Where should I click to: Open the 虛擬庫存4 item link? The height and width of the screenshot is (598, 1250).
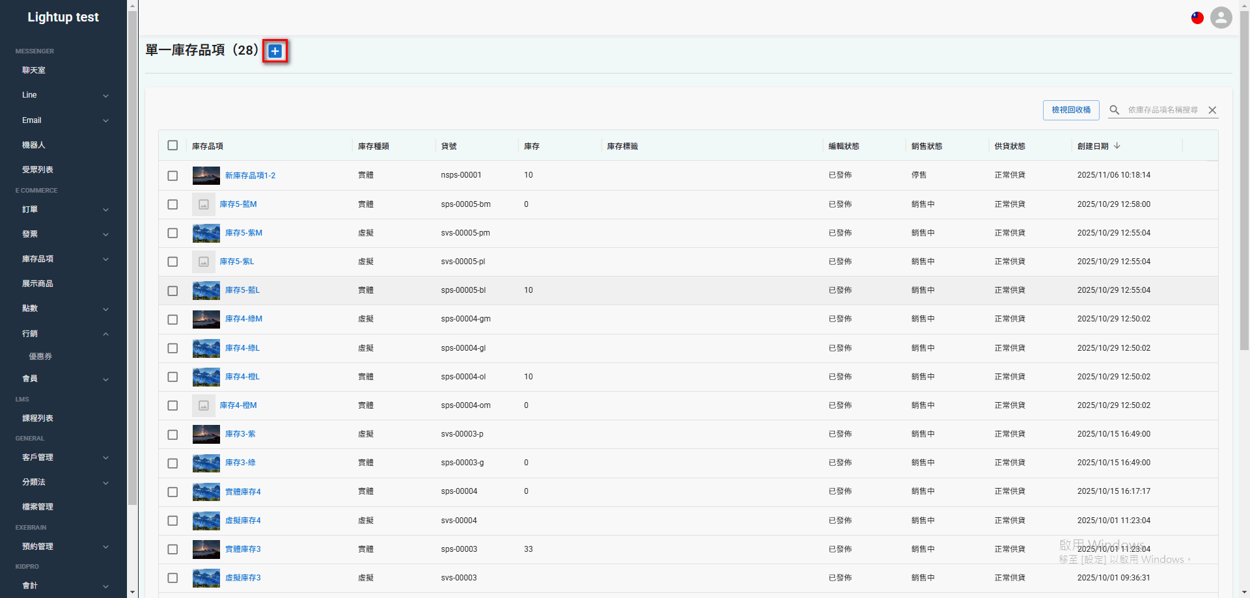coord(243,521)
